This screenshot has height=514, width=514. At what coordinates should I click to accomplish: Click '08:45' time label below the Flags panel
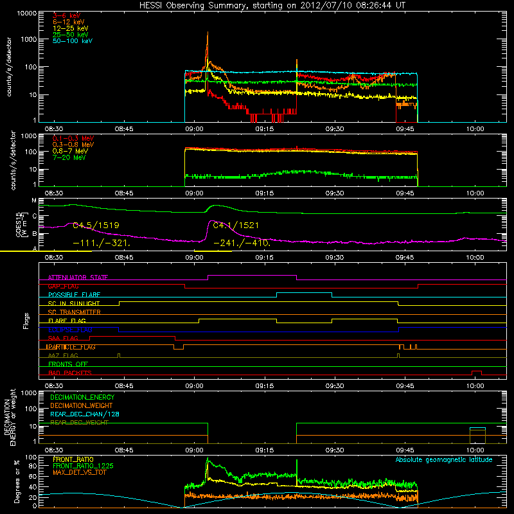click(x=124, y=386)
